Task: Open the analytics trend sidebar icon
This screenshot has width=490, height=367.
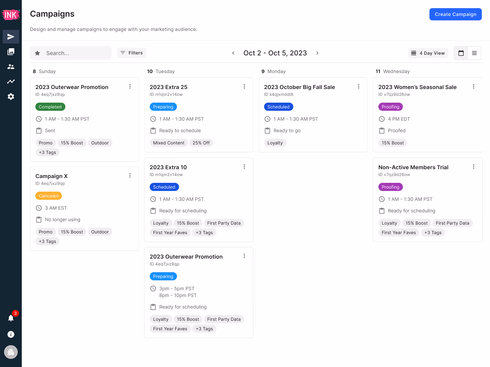Action: [11, 82]
